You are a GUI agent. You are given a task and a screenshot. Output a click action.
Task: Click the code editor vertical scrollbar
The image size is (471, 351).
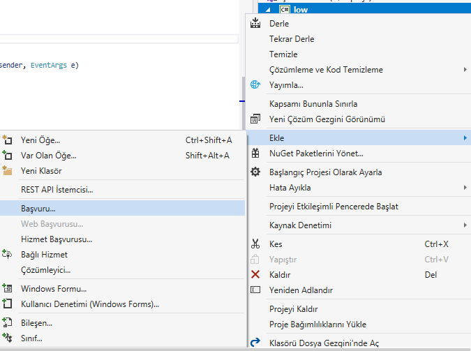[x=244, y=102]
